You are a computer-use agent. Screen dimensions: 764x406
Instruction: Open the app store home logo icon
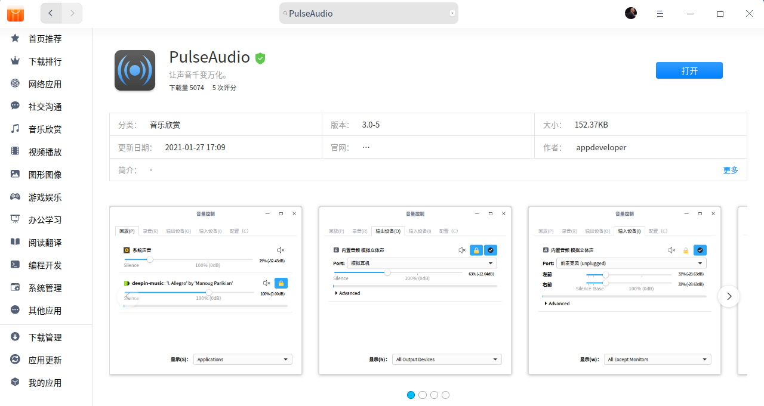(x=16, y=13)
